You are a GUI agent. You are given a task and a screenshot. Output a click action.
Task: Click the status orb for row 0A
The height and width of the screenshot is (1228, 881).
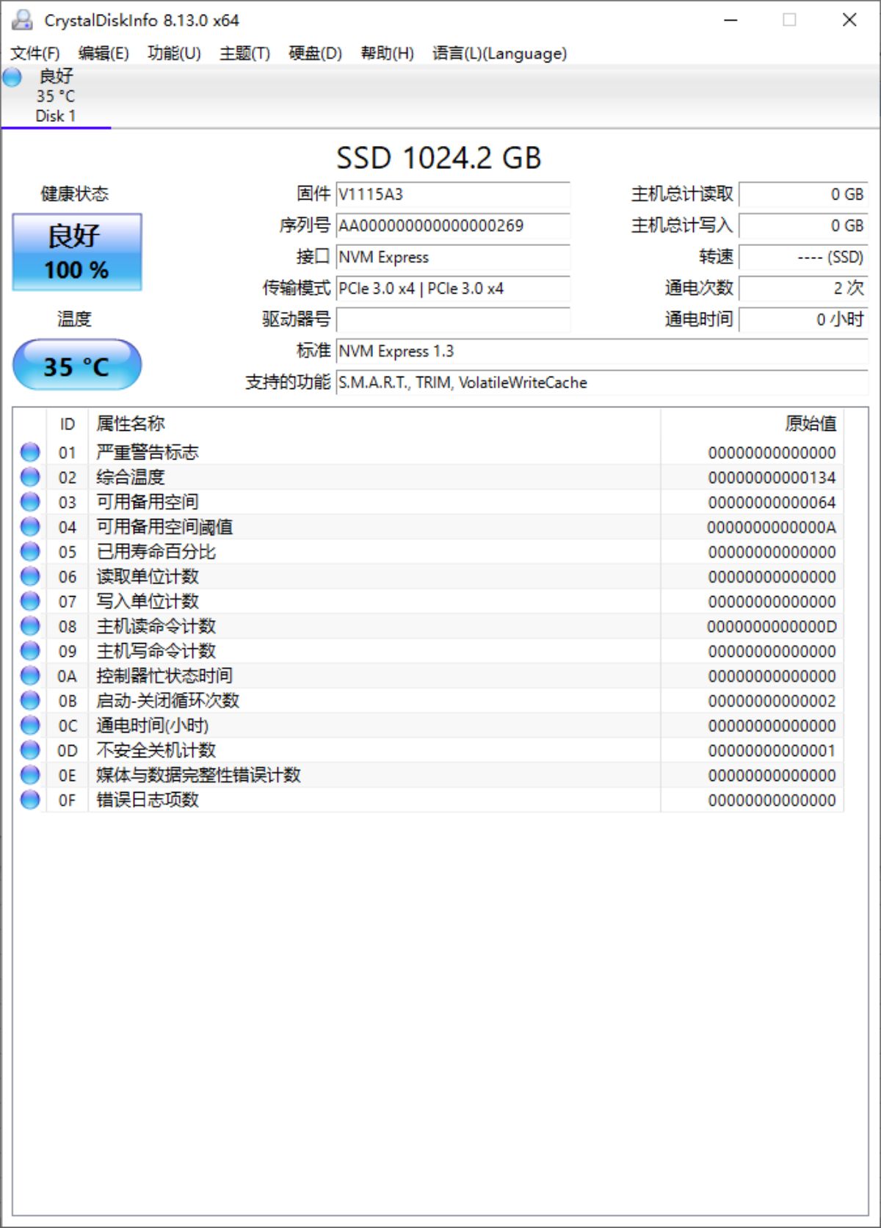click(30, 676)
